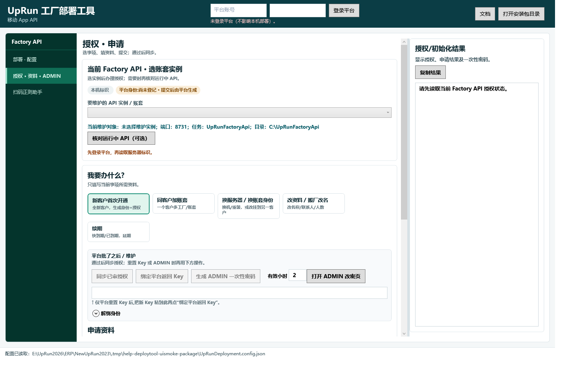Click the 未登录平台 status message
Screen dimensions: 561x374
243,21
